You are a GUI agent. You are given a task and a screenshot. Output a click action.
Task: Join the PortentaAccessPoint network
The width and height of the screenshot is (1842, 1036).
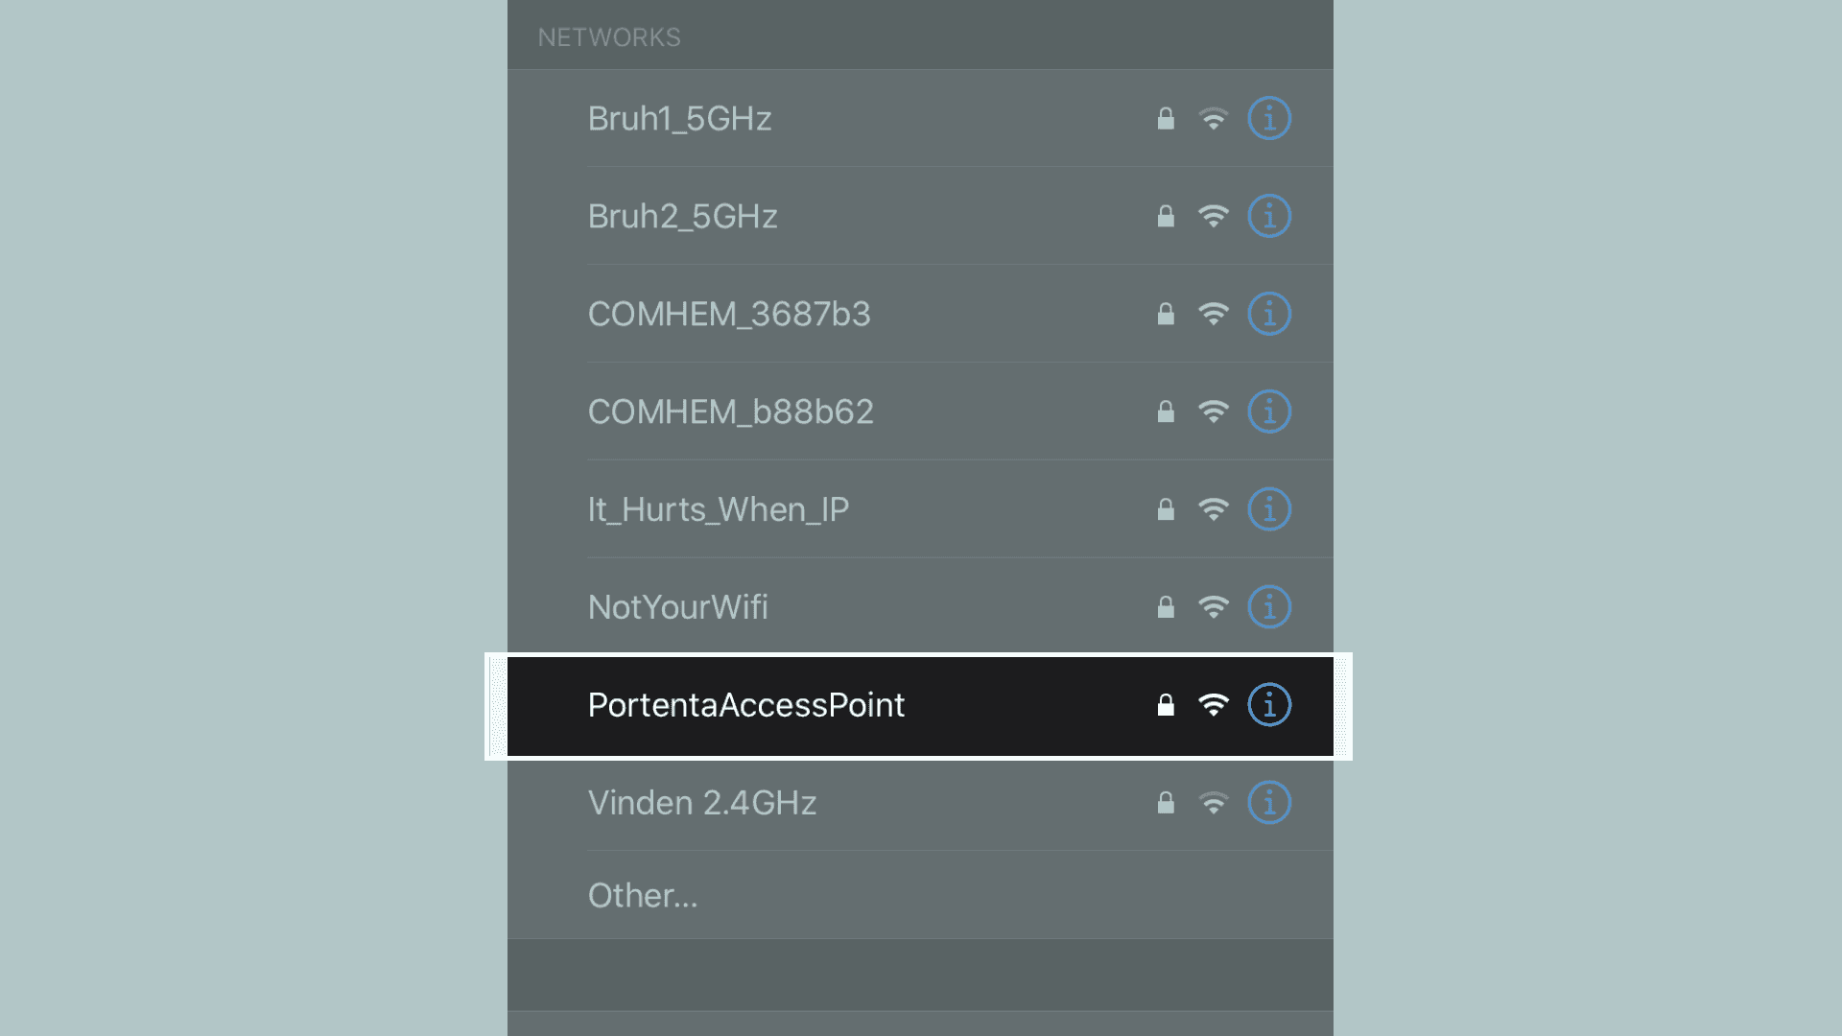(x=746, y=705)
